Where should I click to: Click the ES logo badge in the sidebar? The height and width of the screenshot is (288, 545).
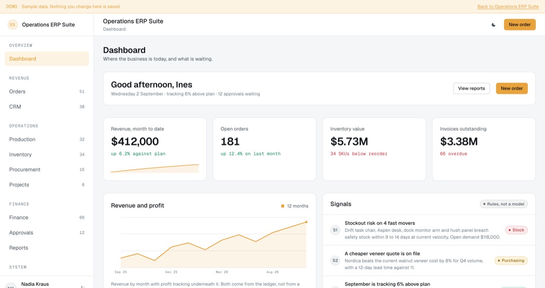[13, 25]
